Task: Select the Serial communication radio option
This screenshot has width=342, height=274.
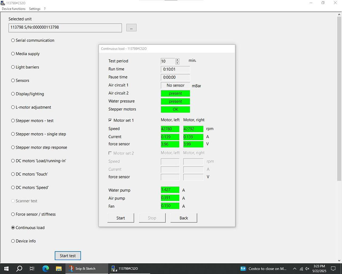Action: [x=13, y=40]
